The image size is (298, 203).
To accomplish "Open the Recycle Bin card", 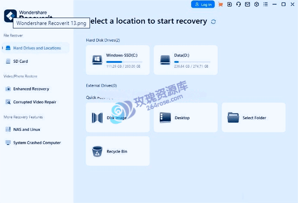I will point(118,151).
